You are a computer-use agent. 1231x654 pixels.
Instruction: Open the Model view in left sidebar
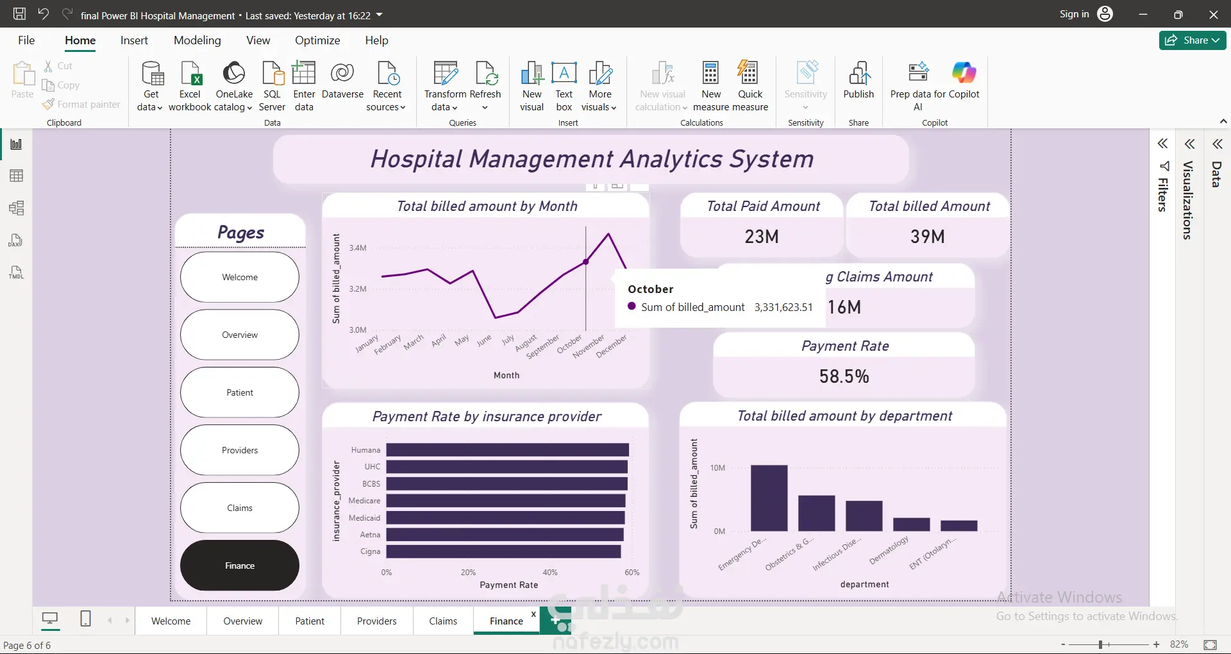pyautogui.click(x=17, y=208)
